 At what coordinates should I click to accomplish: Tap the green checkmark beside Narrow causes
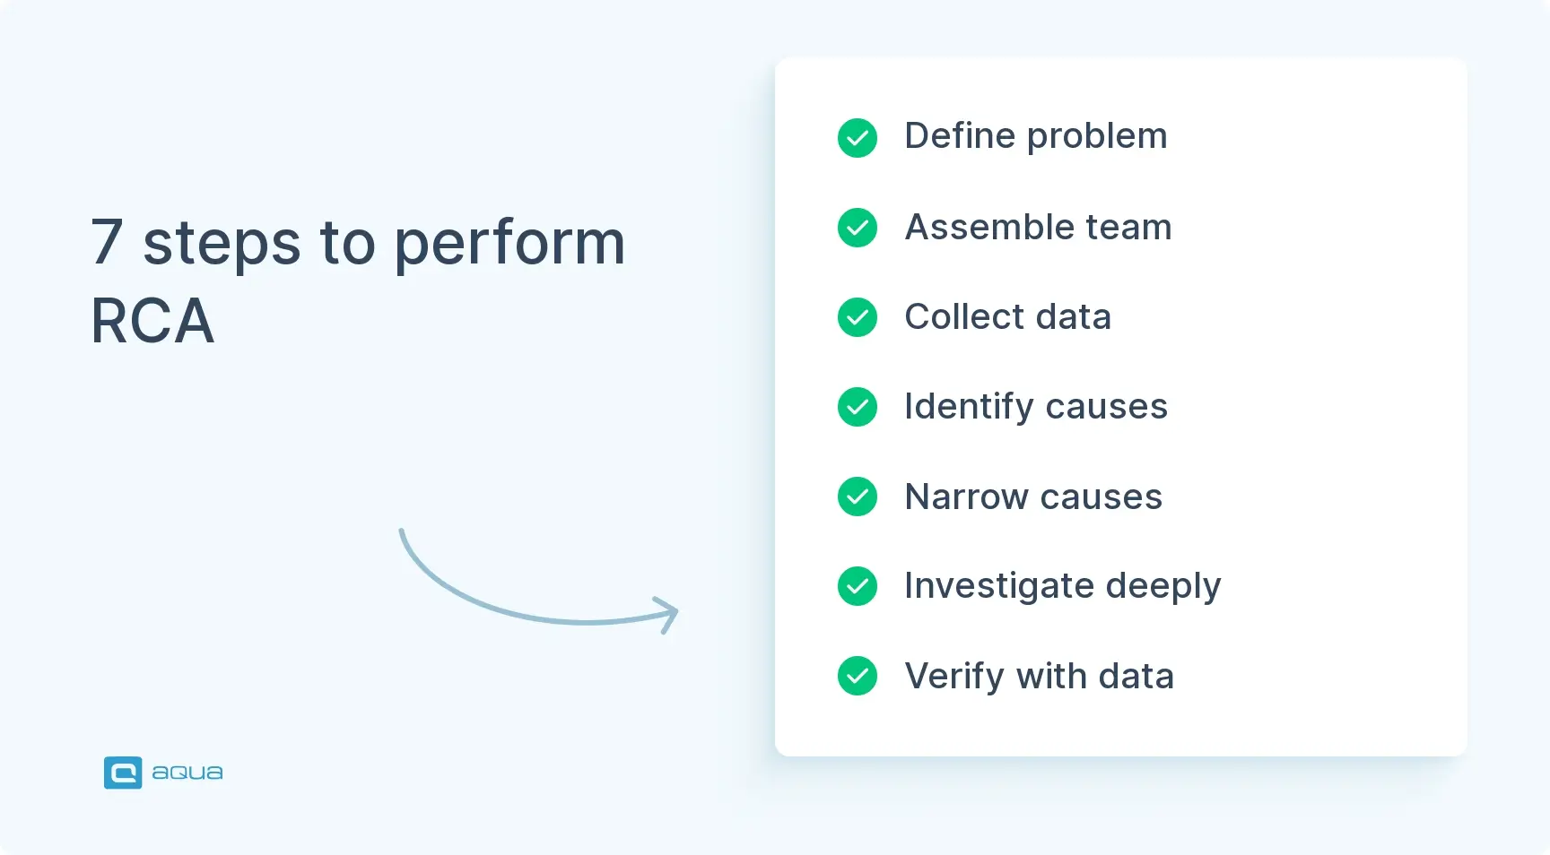(x=858, y=497)
